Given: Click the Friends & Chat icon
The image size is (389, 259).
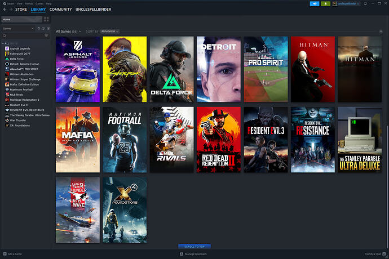Looking at the screenshot, I should 384,254.
